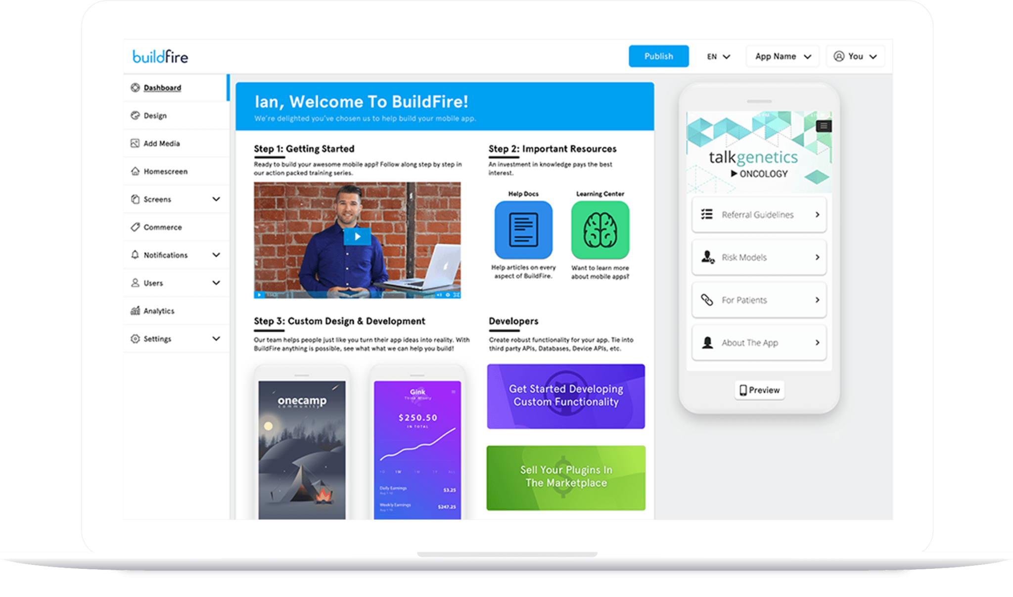This screenshot has width=1013, height=597.
Task: Open Risk Models in the phone preview
Action: (759, 257)
